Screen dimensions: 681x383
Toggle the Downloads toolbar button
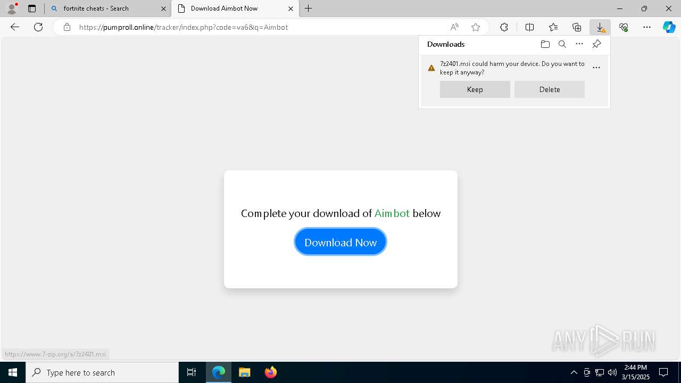pyautogui.click(x=600, y=27)
